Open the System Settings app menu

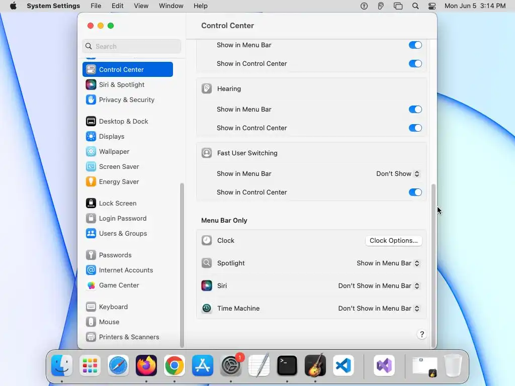pos(53,6)
